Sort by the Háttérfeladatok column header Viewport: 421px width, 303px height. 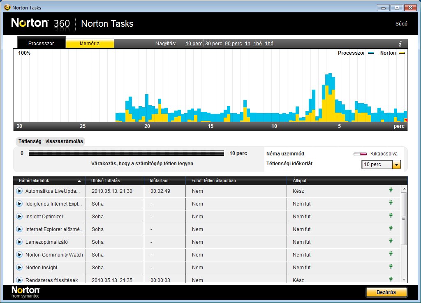(49, 180)
